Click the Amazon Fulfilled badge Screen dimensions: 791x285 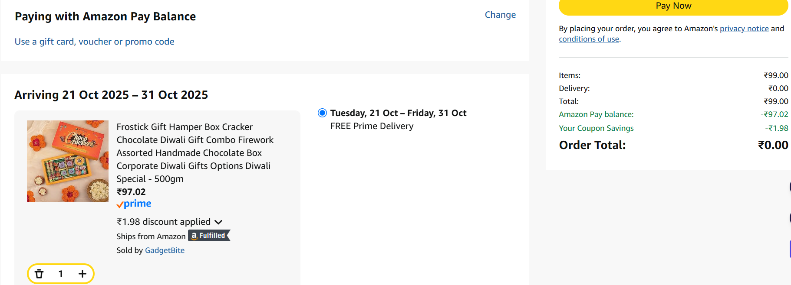point(209,236)
